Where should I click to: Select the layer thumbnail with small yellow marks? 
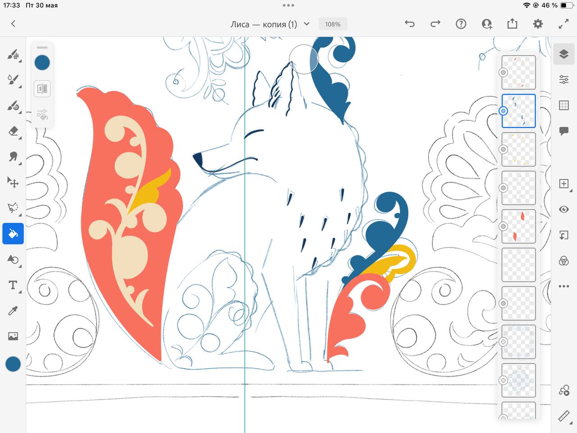[x=519, y=149]
